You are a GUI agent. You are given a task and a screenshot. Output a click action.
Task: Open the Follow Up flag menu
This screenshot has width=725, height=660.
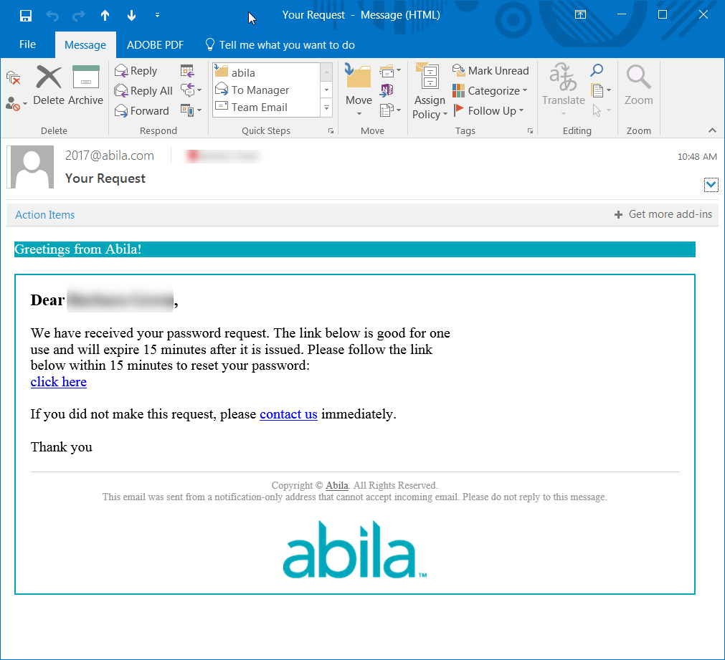(488, 111)
